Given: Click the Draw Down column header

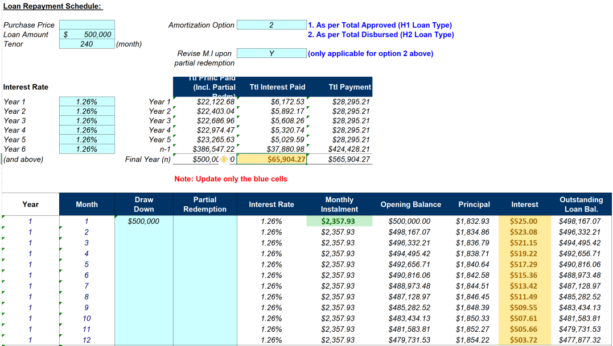Looking at the screenshot, I should point(144,205).
